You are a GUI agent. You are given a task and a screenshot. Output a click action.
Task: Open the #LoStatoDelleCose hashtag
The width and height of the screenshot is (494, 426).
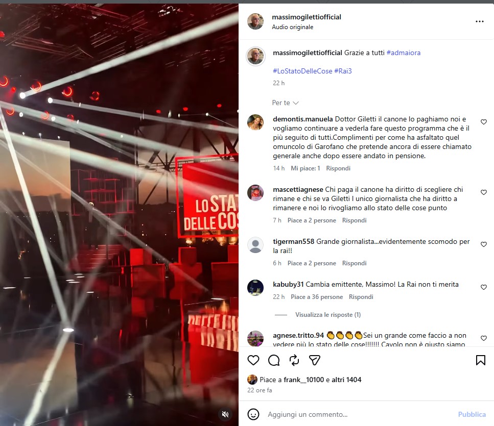[x=302, y=71]
